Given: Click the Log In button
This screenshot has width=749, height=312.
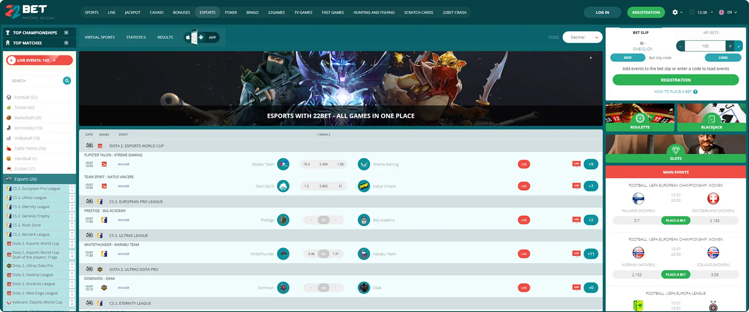Looking at the screenshot, I should pos(602,12).
